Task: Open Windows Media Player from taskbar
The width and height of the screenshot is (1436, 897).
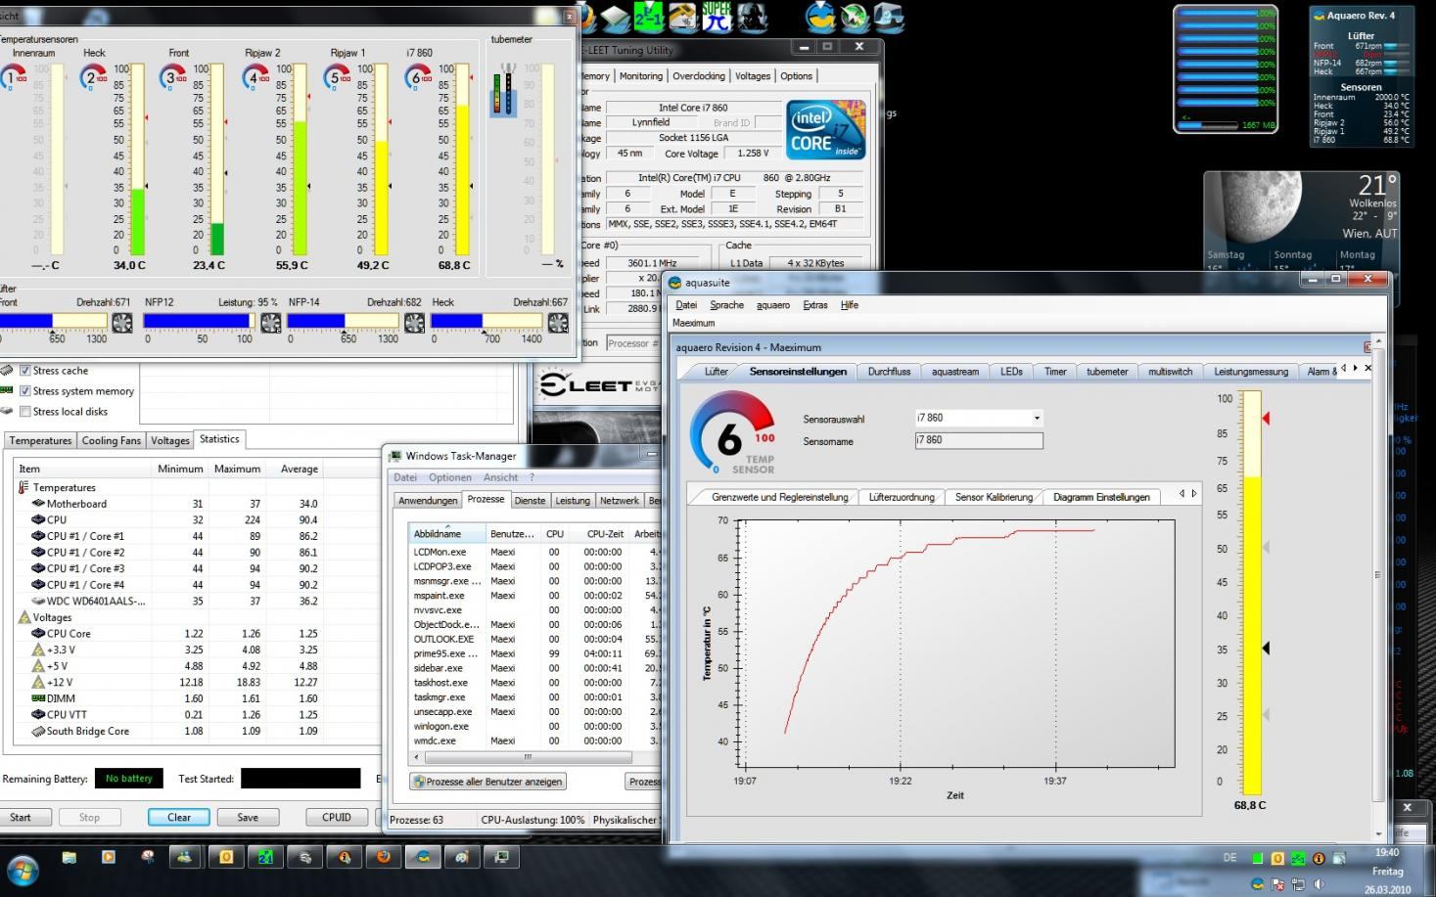Action: pos(108,857)
